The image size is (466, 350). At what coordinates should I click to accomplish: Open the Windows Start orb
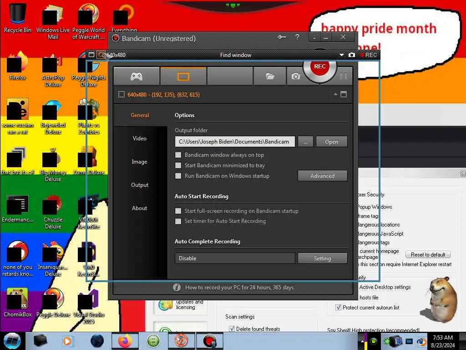pyautogui.click(x=12, y=341)
